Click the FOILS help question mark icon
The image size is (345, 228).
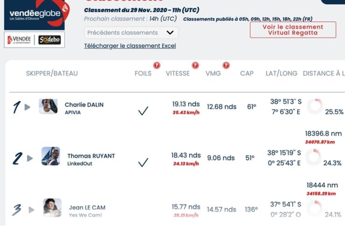coord(157,65)
